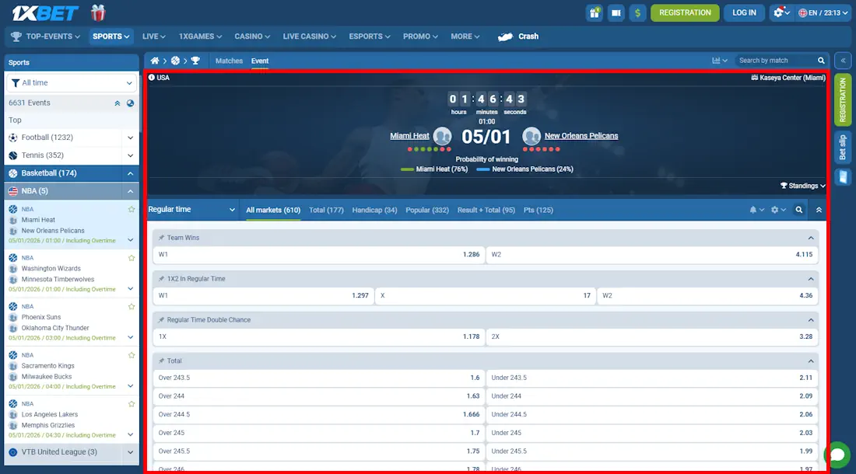Screen dimensions: 856x474
Task: Star the Washington Wizards vs Timberwolves match
Action: 130,258
